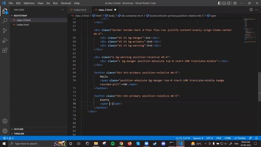Open the File menu
The image size is (261, 147).
click(11, 3)
